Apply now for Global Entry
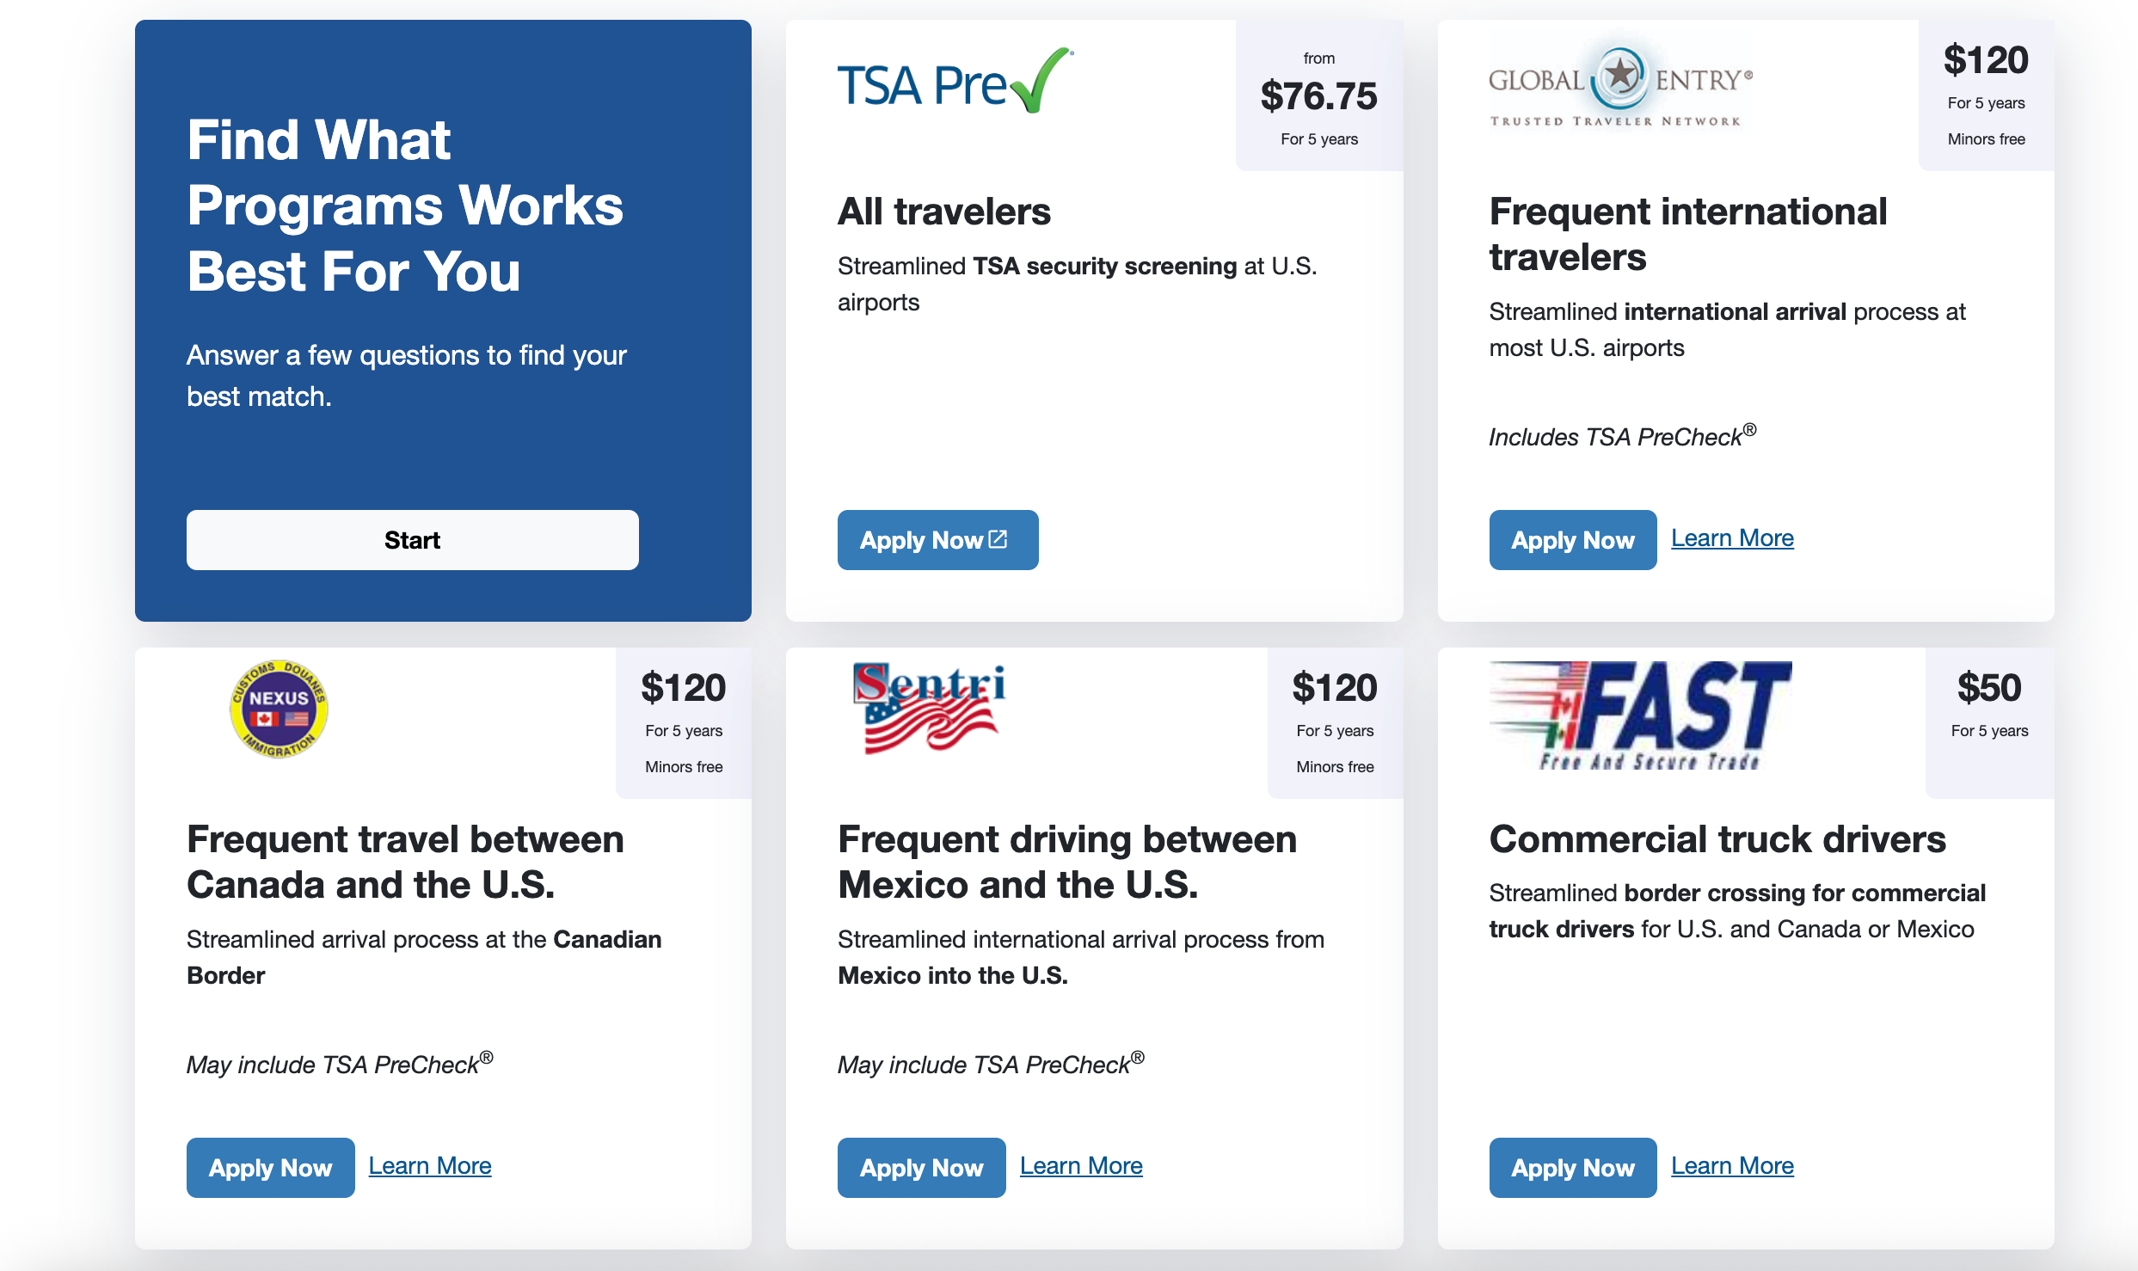Viewport: 2138px width, 1271px height. [x=1572, y=540]
